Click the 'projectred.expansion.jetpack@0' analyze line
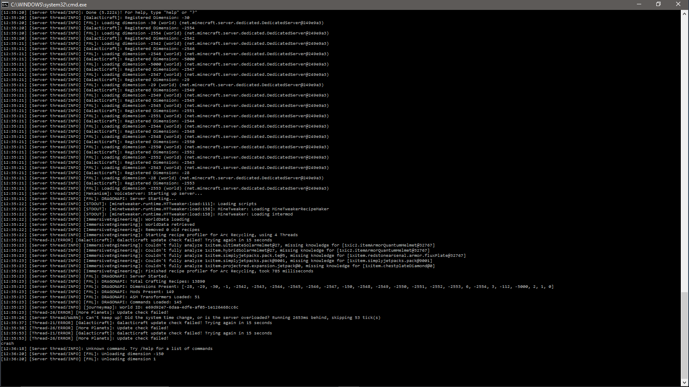The image size is (689, 387). tap(218, 266)
